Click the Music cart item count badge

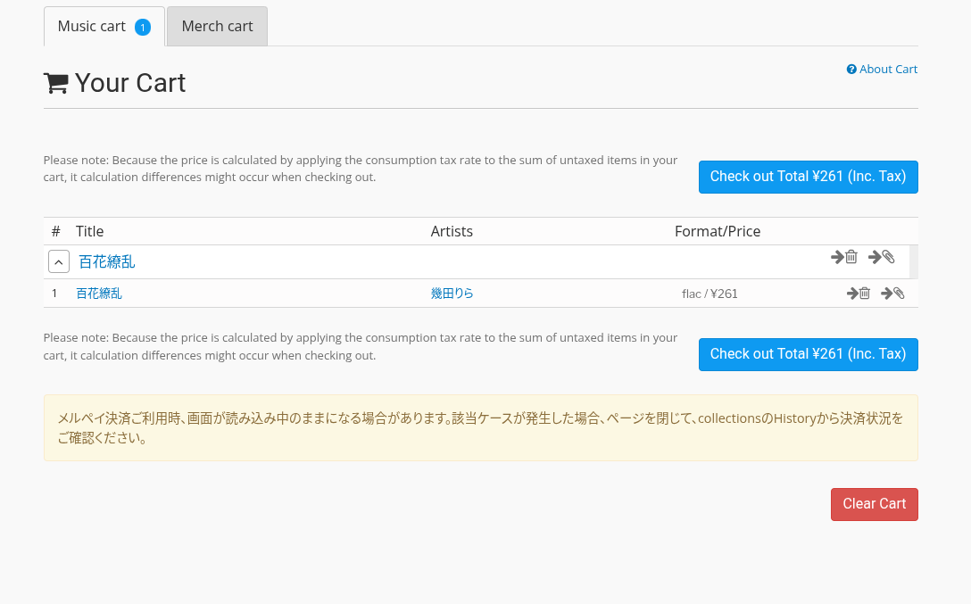click(143, 28)
